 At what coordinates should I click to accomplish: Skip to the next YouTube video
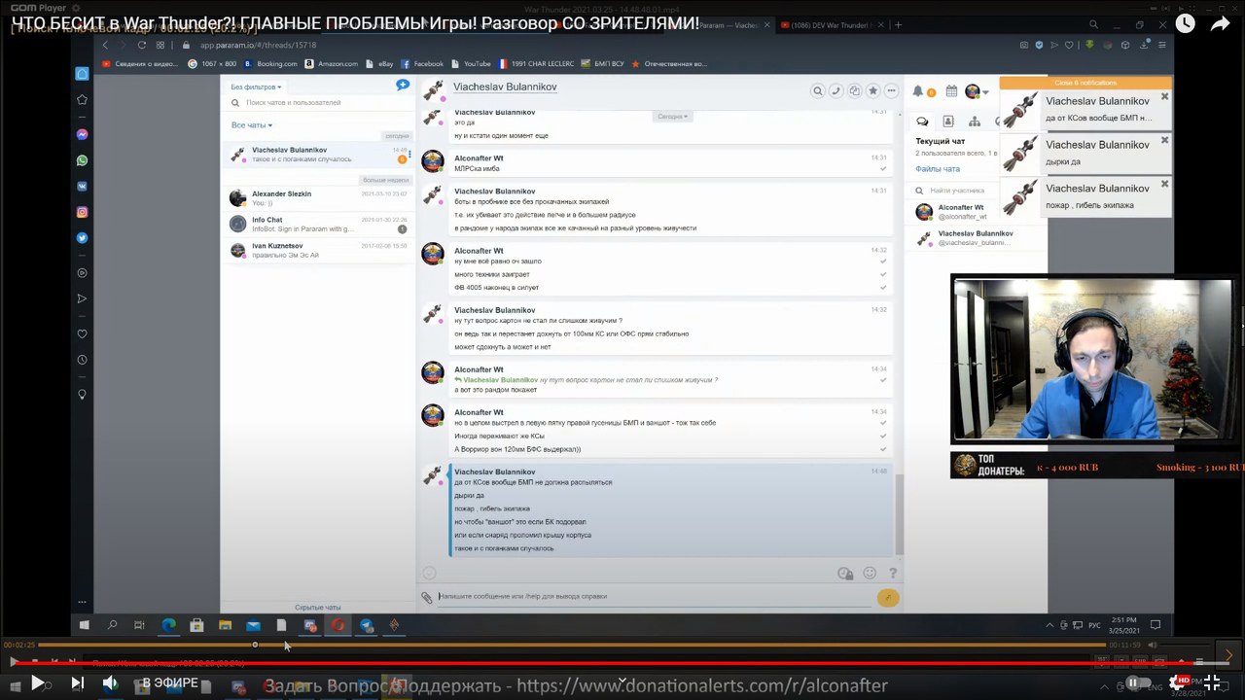tap(77, 683)
